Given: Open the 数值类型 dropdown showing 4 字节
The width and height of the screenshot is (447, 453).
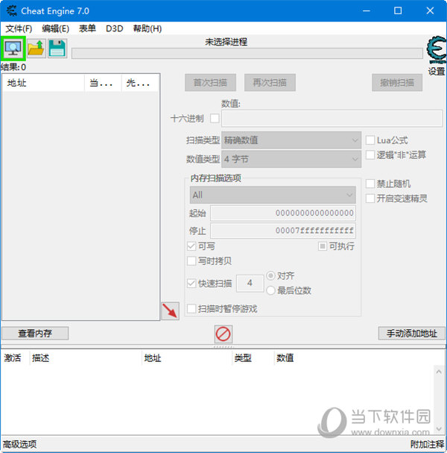Looking at the screenshot, I should click(291, 159).
